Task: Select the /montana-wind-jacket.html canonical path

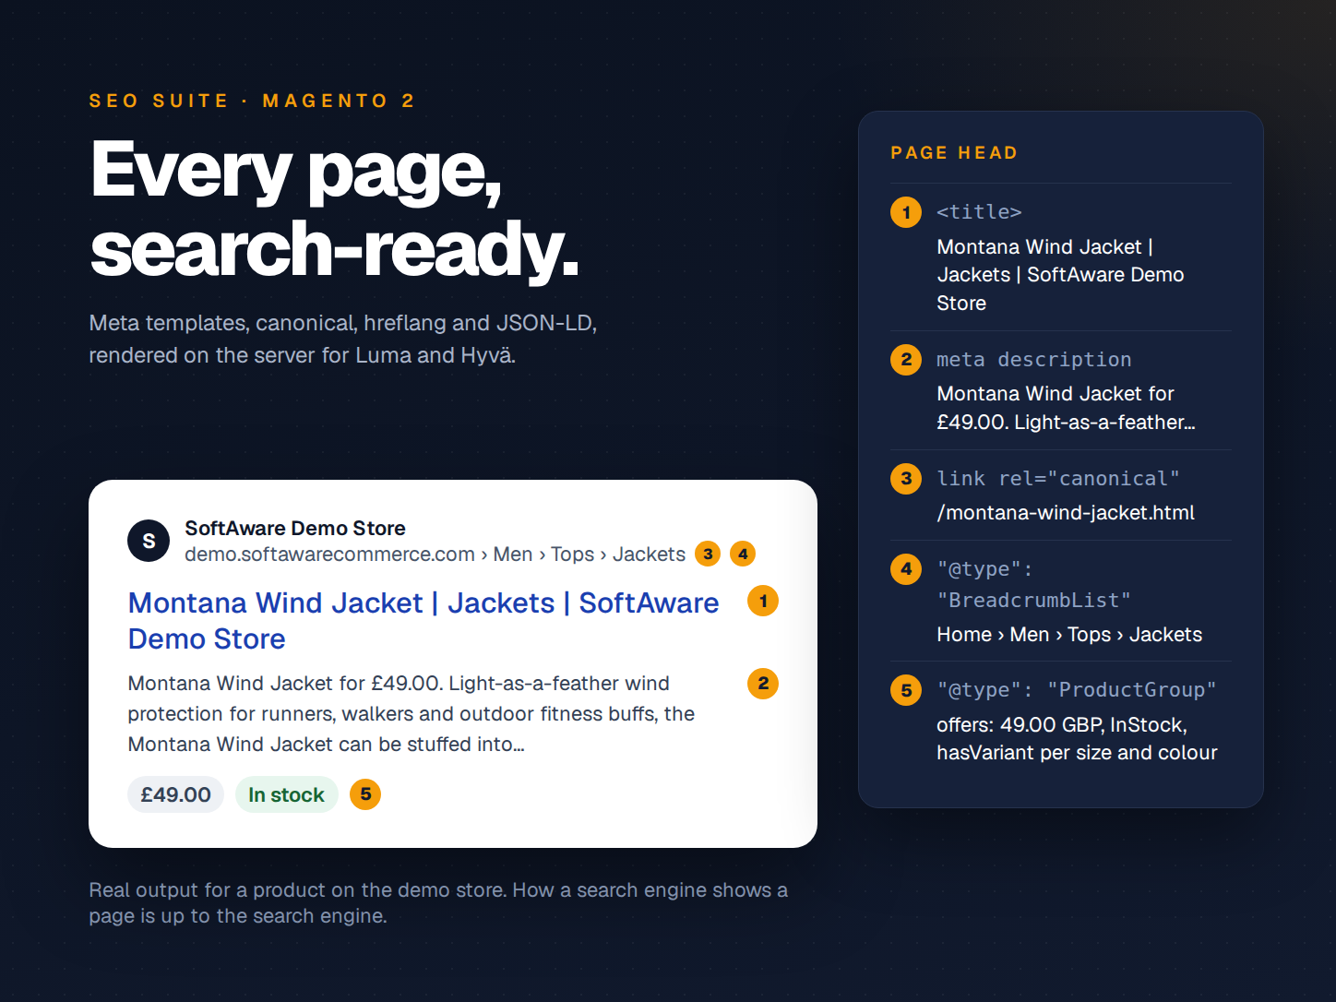Action: pyautogui.click(x=1066, y=513)
